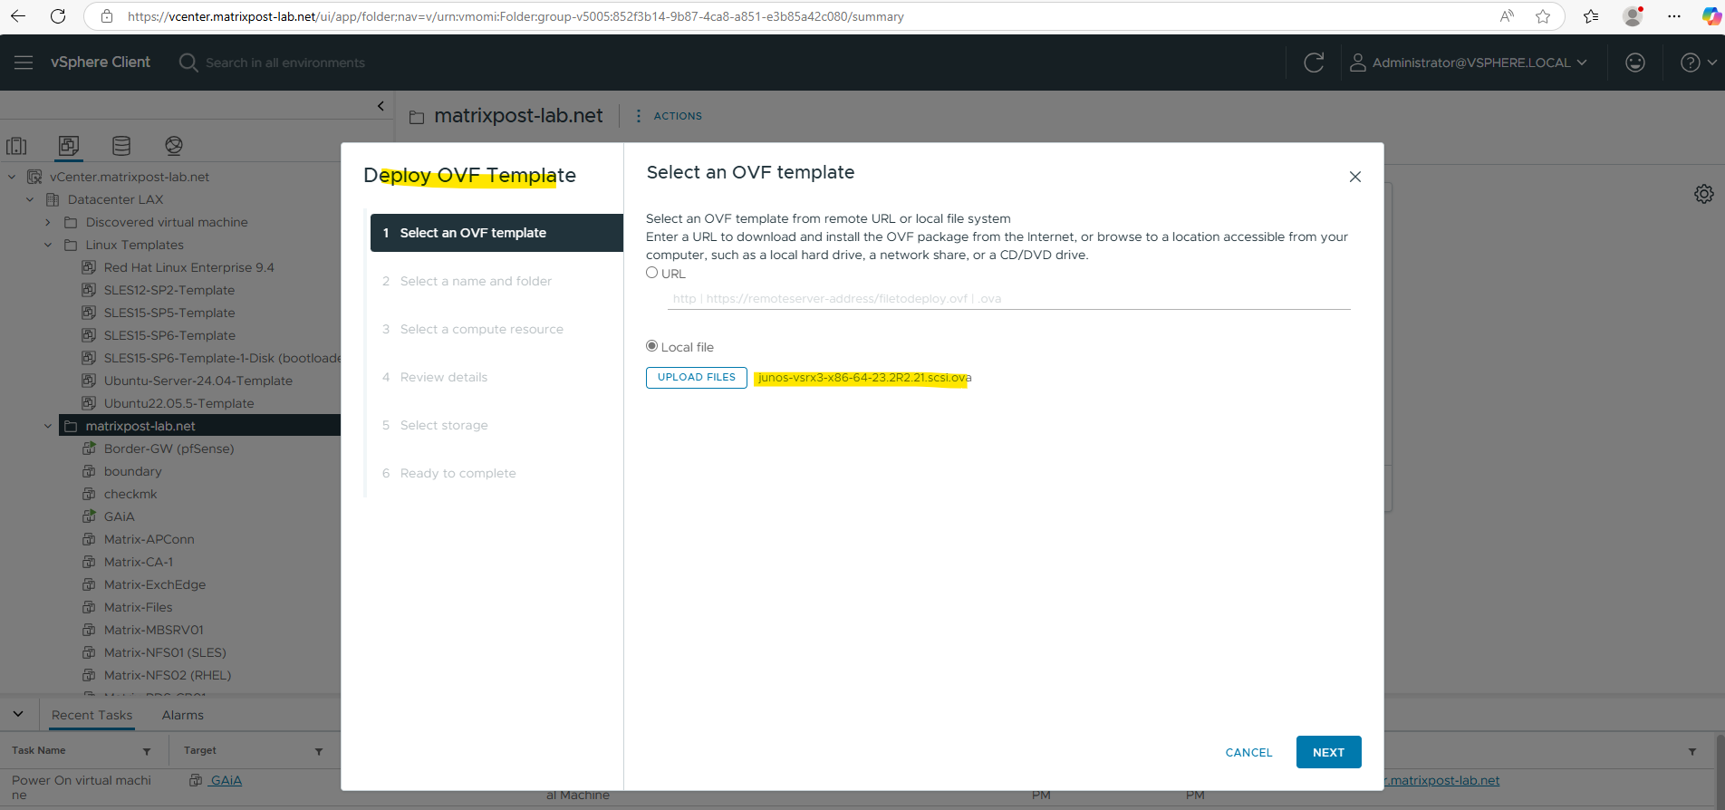This screenshot has height=810, width=1725.
Task: Open the Copilot sidebar icon
Action: (x=1711, y=16)
